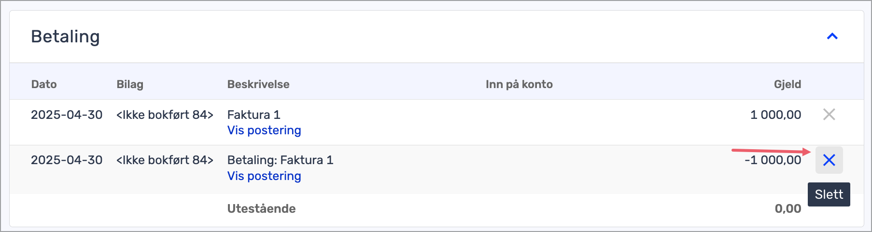Click the Bilag column header
Viewport: 872px width, 232px height.
[x=130, y=84]
